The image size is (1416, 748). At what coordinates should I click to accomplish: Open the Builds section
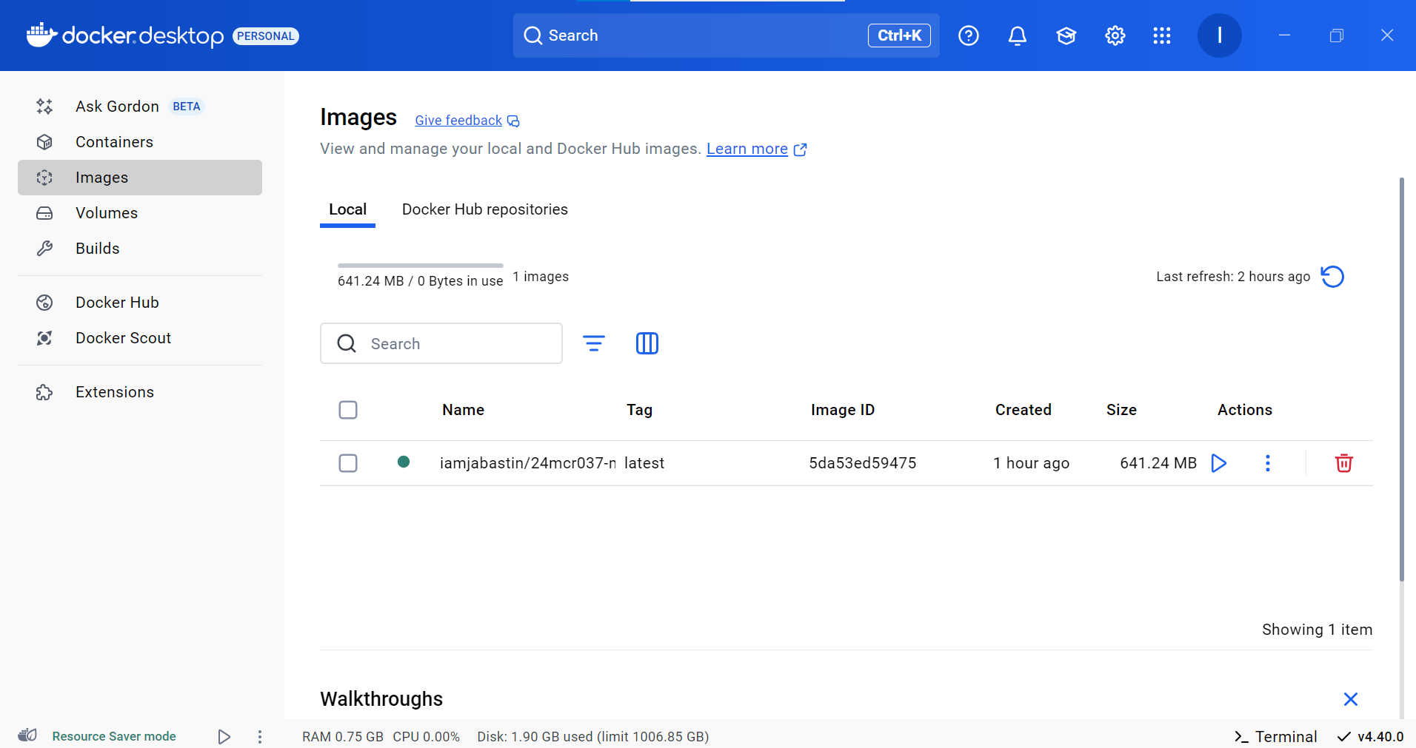[139, 249]
